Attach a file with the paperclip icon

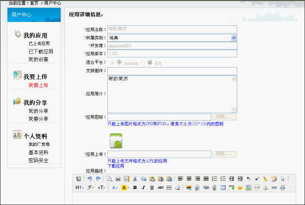214,188
